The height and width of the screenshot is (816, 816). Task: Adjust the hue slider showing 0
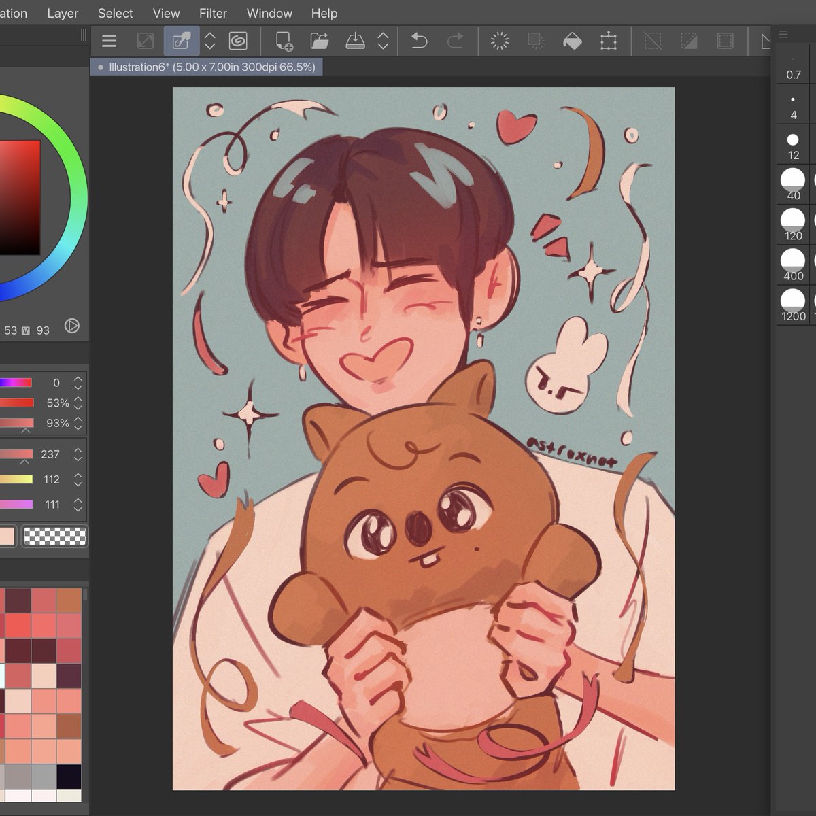pyautogui.click(x=16, y=383)
